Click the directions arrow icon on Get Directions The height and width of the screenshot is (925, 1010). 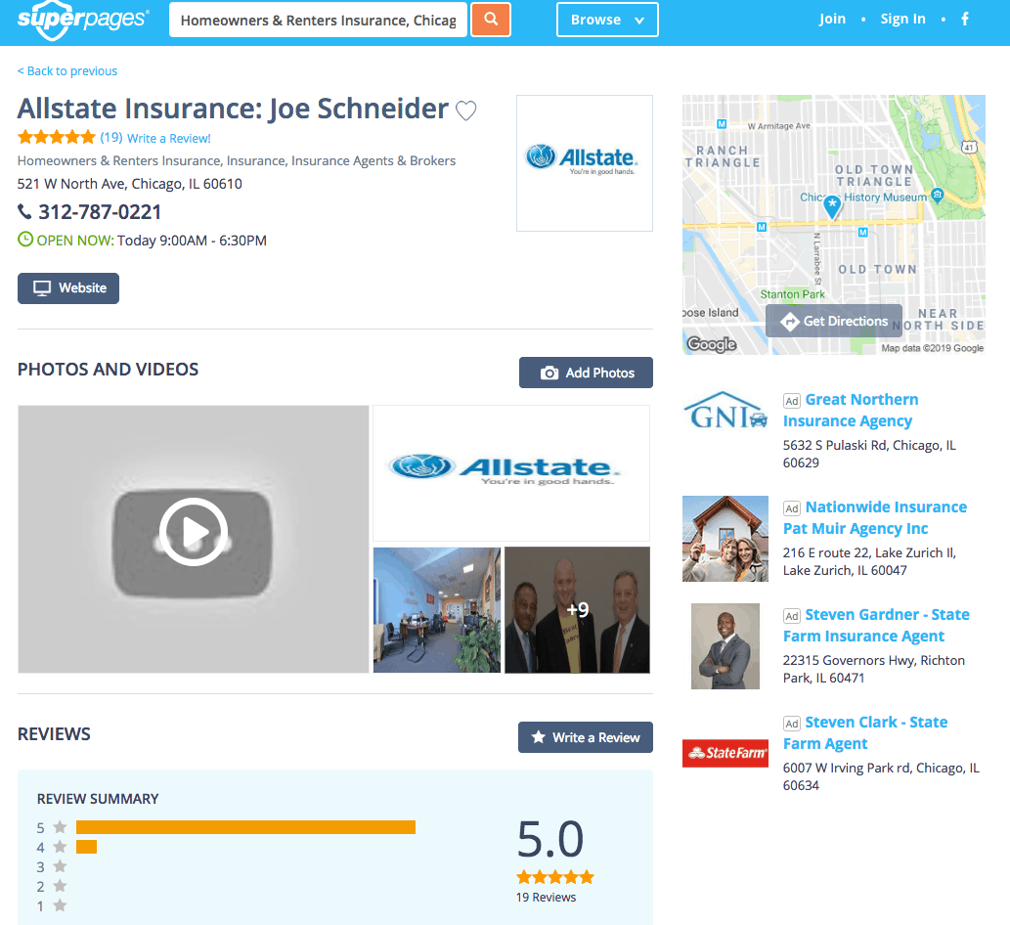(x=791, y=321)
